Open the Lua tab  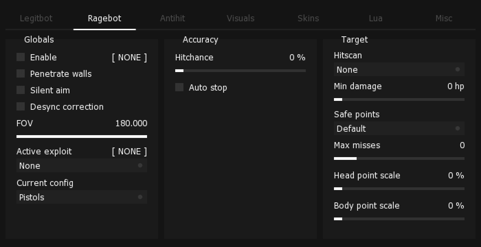[376, 18]
